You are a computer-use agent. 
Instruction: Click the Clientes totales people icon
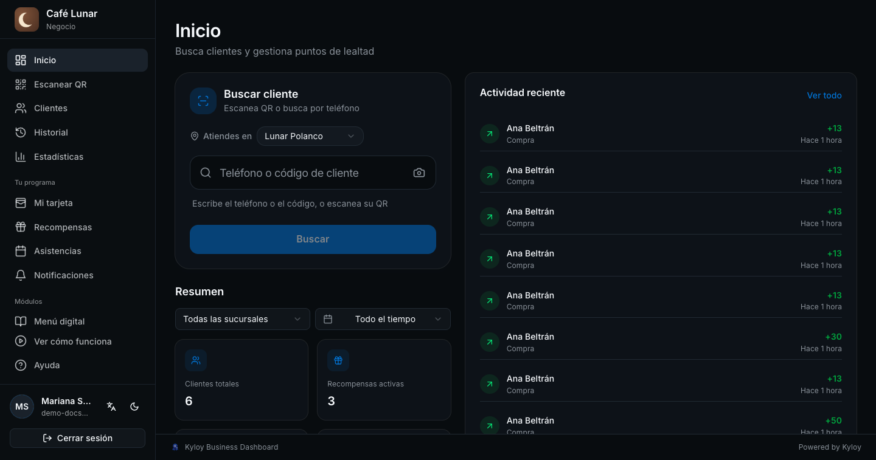pyautogui.click(x=196, y=360)
